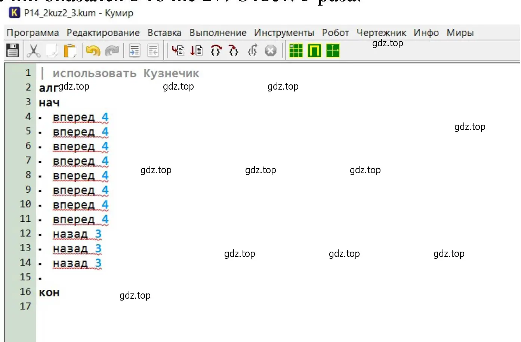Click the Save program floppy disk icon
The width and height of the screenshot is (521, 342).
(x=13, y=50)
